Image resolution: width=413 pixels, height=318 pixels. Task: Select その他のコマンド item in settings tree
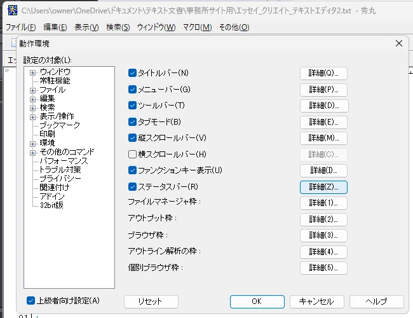click(x=67, y=152)
